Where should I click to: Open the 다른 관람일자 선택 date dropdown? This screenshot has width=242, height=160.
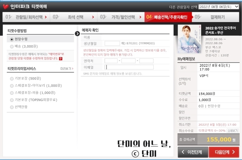coord(219,7)
